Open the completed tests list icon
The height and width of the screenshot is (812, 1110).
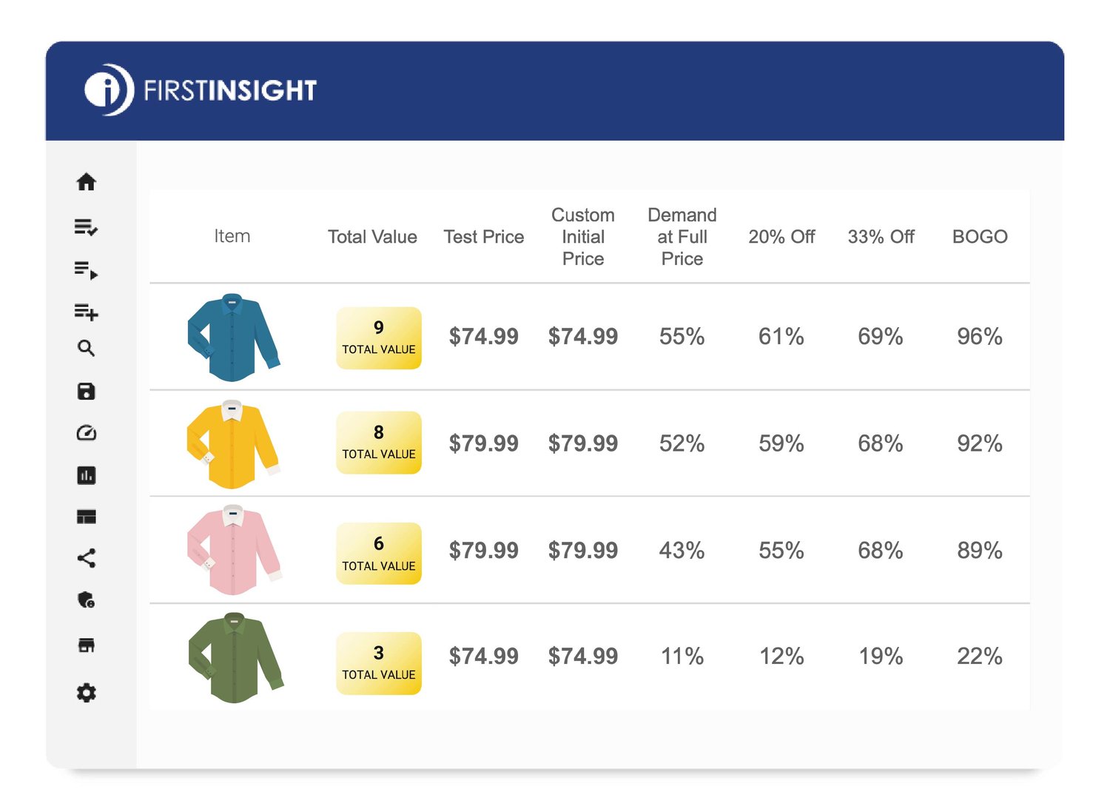87,229
